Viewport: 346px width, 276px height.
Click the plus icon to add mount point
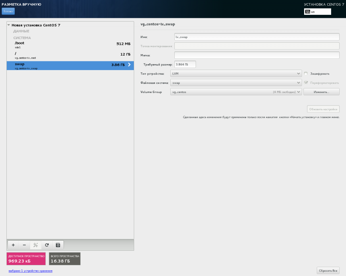point(13,245)
